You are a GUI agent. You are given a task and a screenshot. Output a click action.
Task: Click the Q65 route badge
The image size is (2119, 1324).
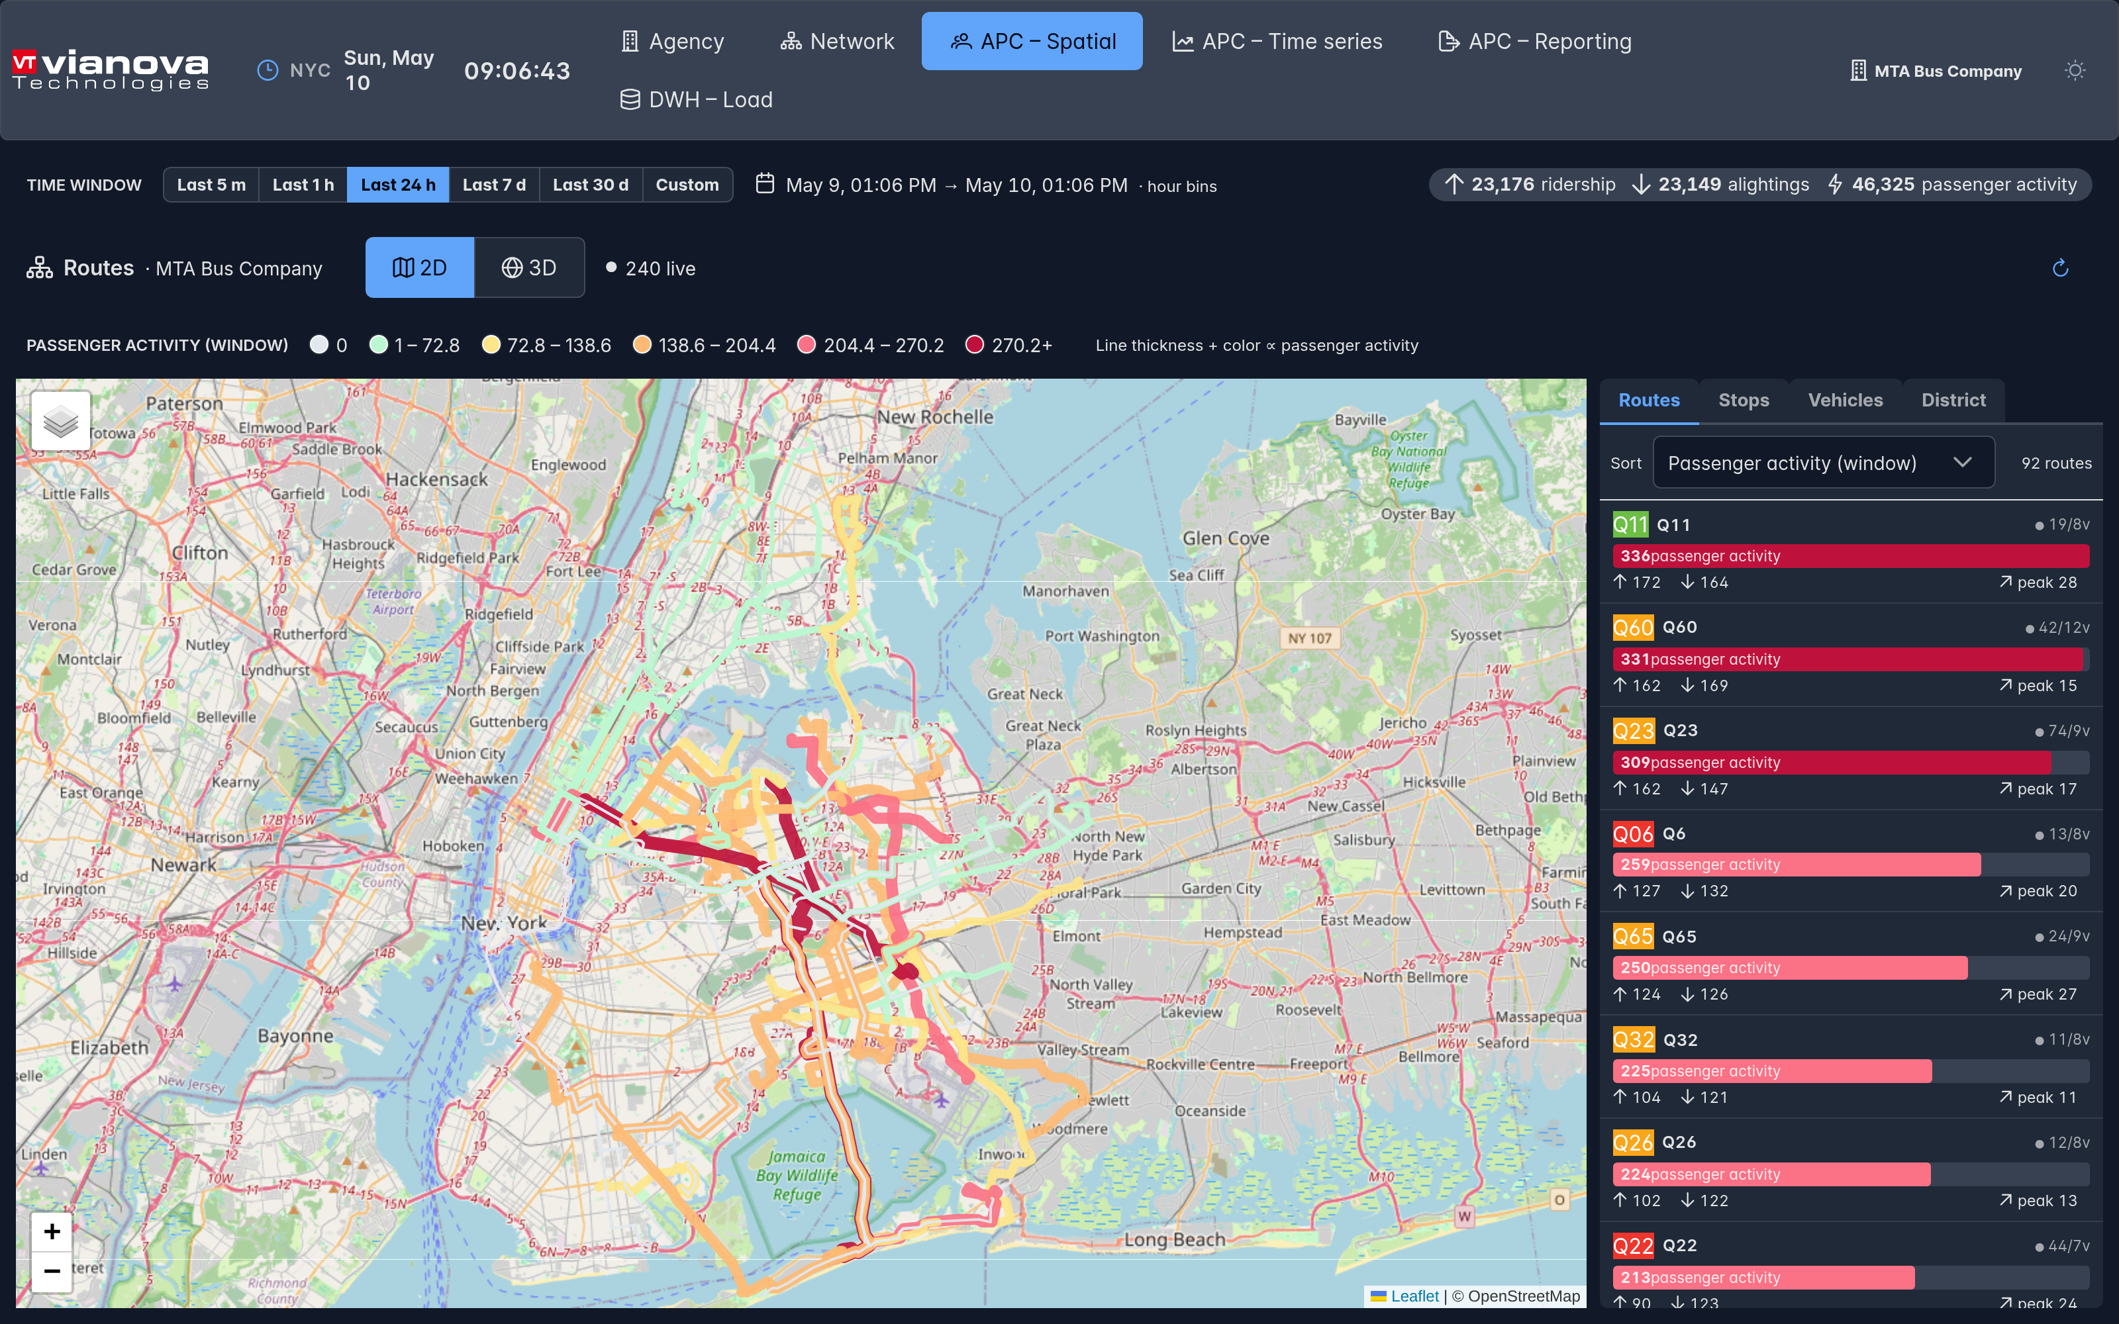(x=1633, y=936)
